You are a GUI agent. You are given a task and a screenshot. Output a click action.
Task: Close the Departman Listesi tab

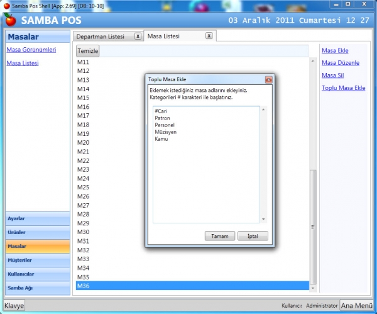[138, 36]
